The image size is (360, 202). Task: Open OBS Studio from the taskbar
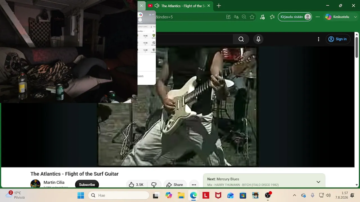point(268,195)
